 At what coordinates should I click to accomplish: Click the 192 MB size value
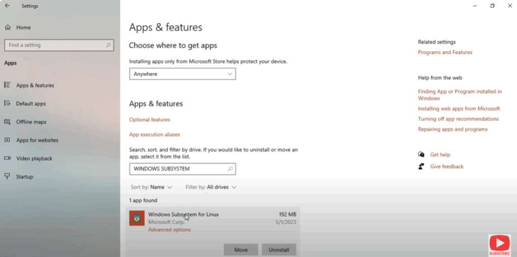click(x=287, y=214)
